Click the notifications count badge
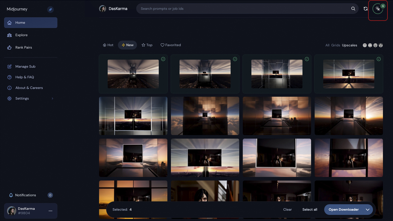Screen dimensions: 393x221 tap(50, 195)
